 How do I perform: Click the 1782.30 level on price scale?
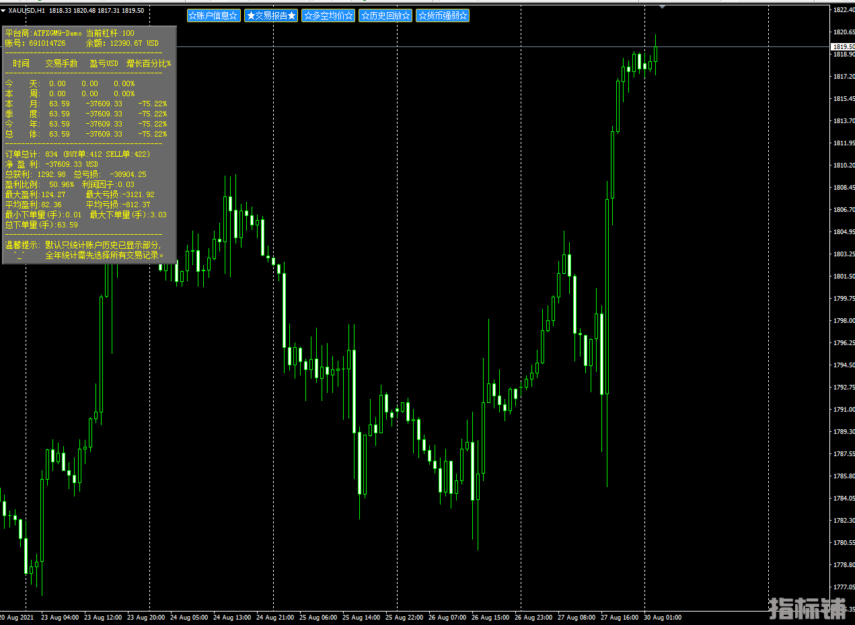click(x=843, y=521)
